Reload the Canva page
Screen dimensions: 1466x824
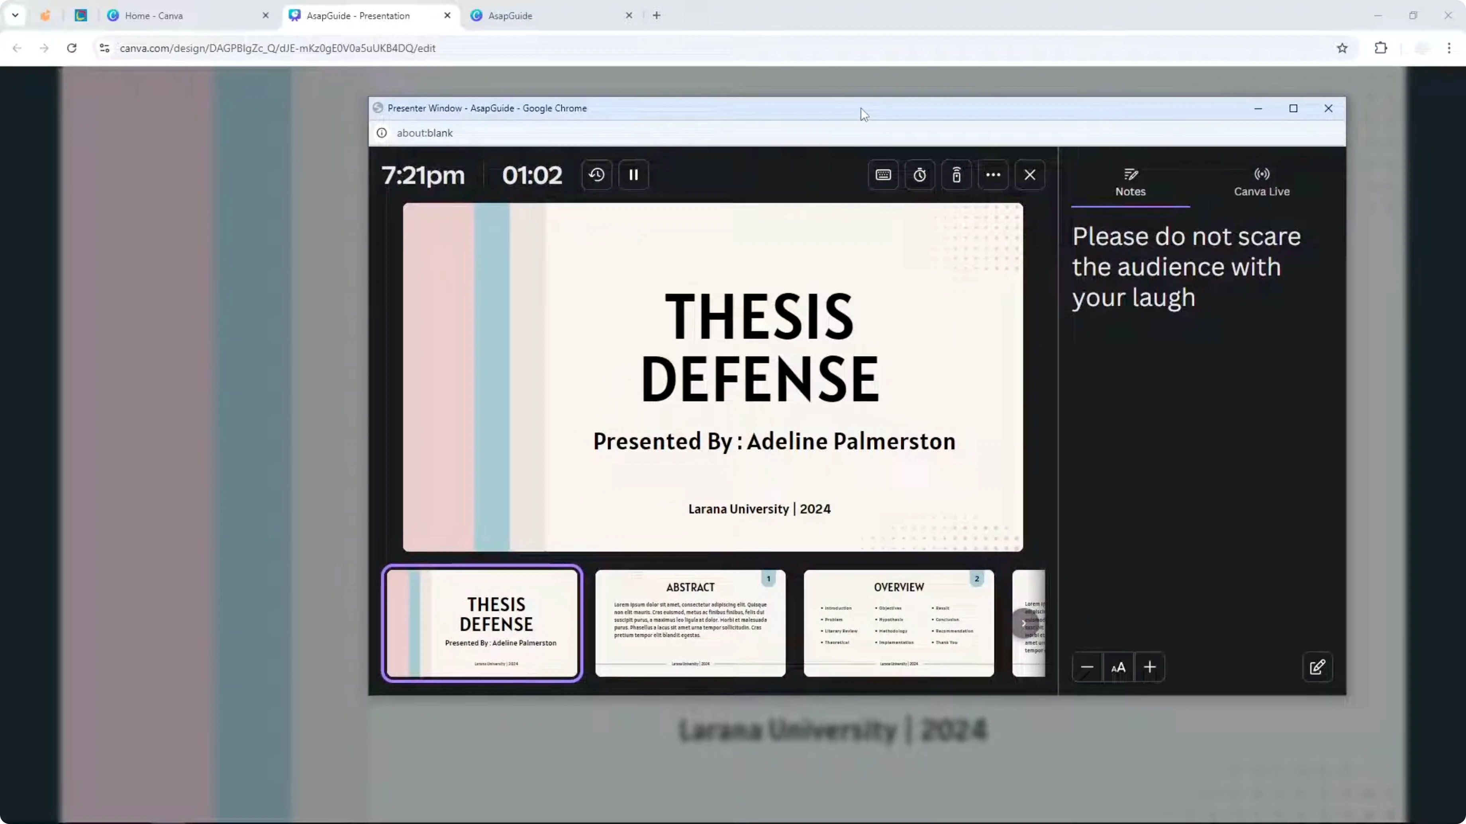(x=72, y=48)
